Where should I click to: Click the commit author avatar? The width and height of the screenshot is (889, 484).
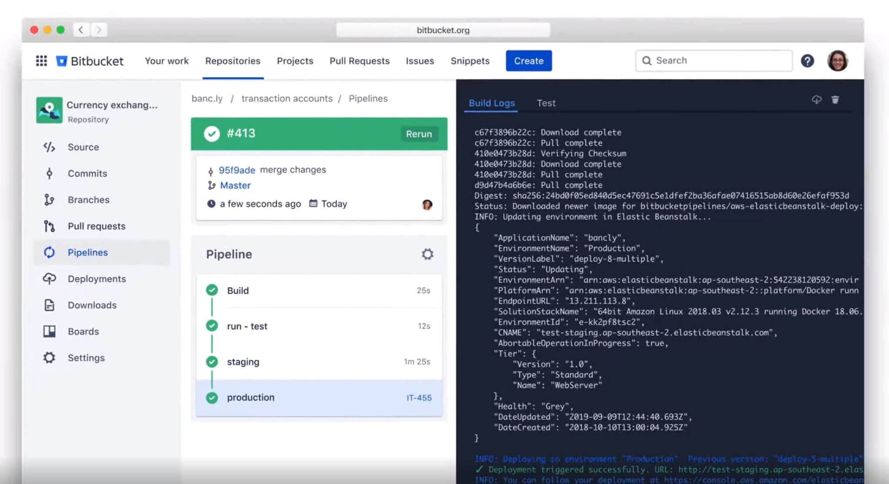point(427,204)
